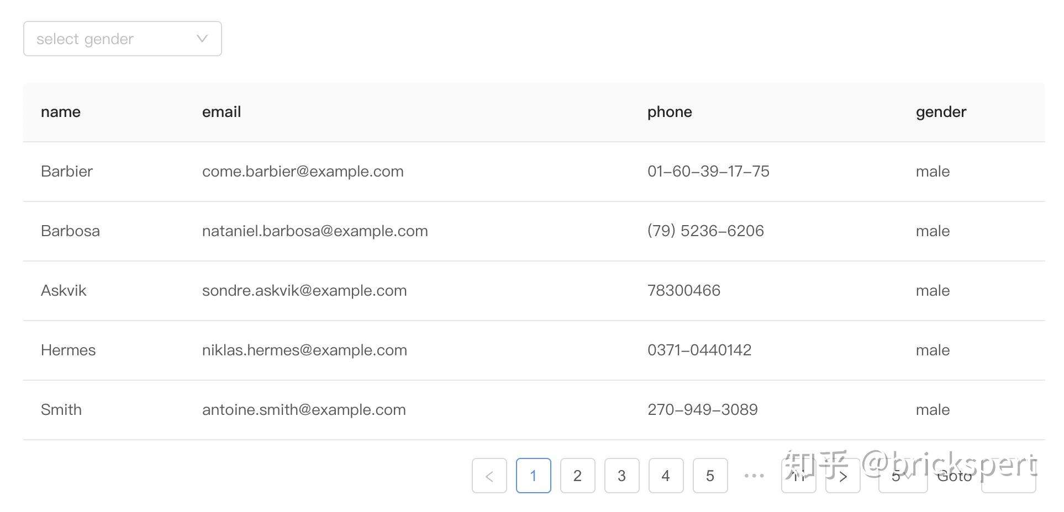Select page 1 in pagination
Image resolution: width=1064 pixels, height=512 pixels.
tap(533, 476)
